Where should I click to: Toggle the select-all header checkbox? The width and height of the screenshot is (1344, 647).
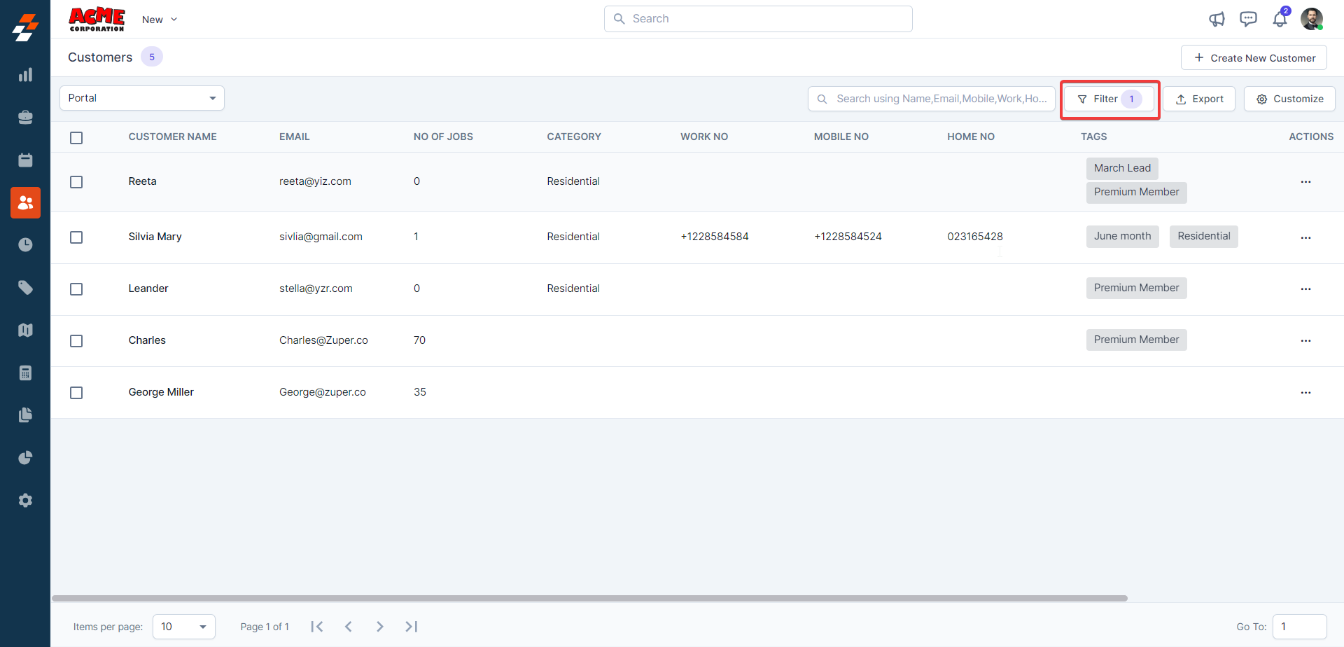(x=76, y=138)
